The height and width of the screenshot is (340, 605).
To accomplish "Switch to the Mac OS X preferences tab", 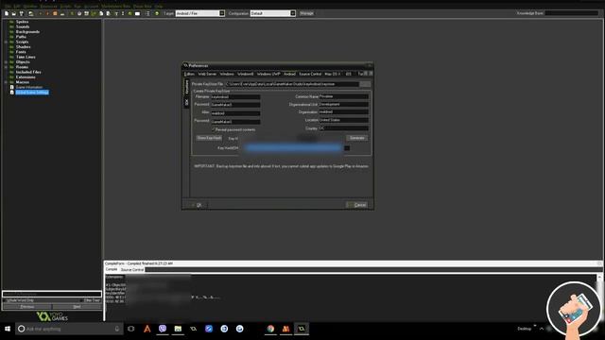I will [332, 74].
